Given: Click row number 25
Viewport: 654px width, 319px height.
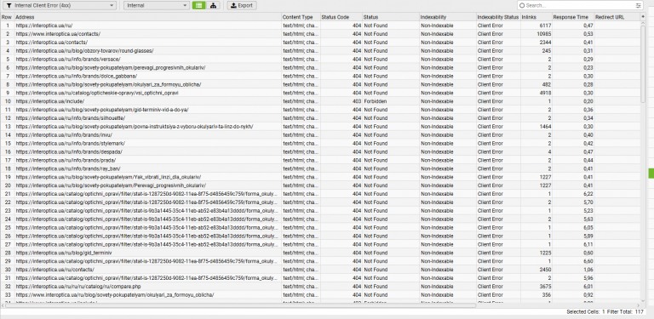Looking at the screenshot, I should coord(8,227).
